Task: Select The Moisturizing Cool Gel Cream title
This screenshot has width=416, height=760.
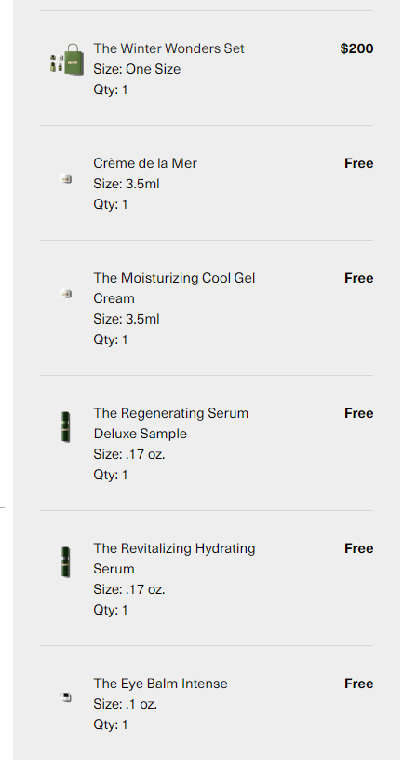Action: (x=174, y=288)
